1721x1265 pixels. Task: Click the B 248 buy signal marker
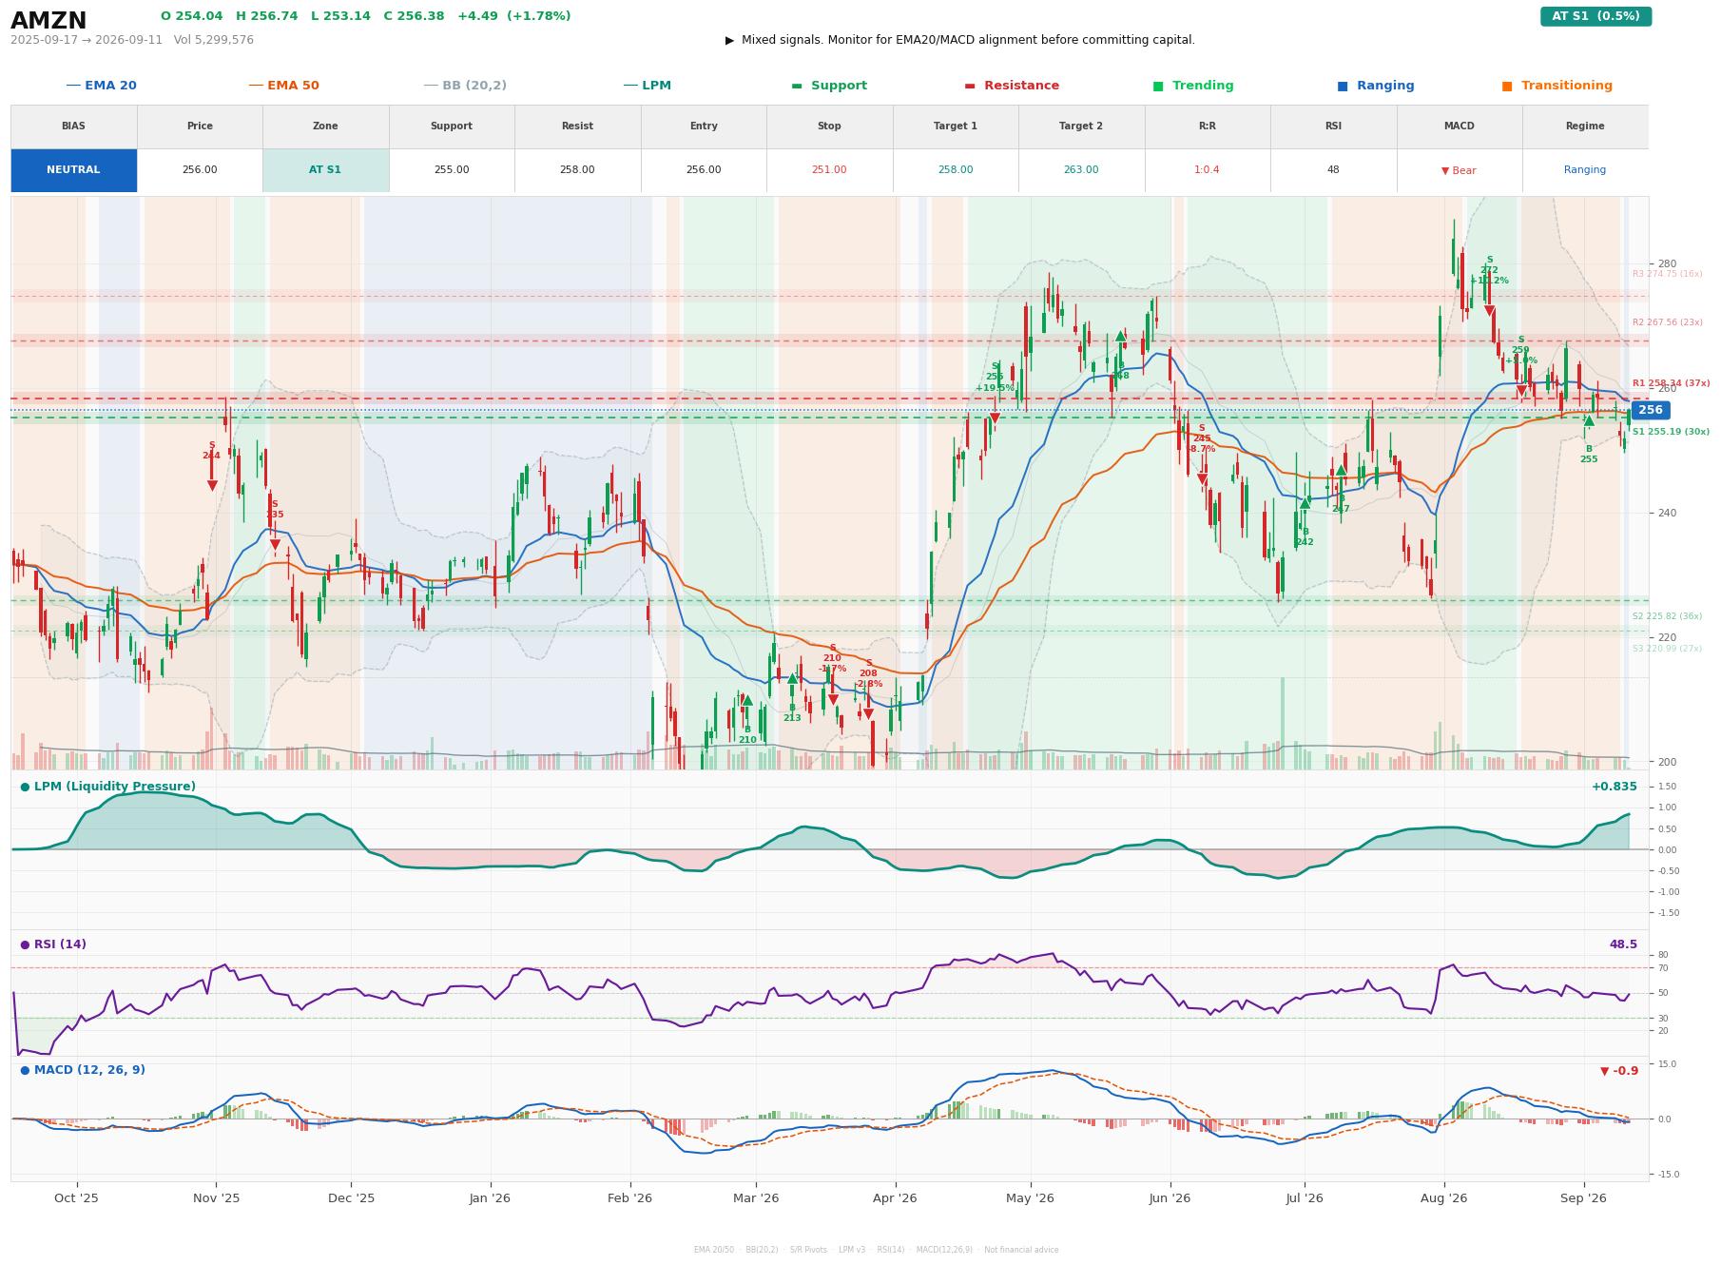[x=1121, y=336]
